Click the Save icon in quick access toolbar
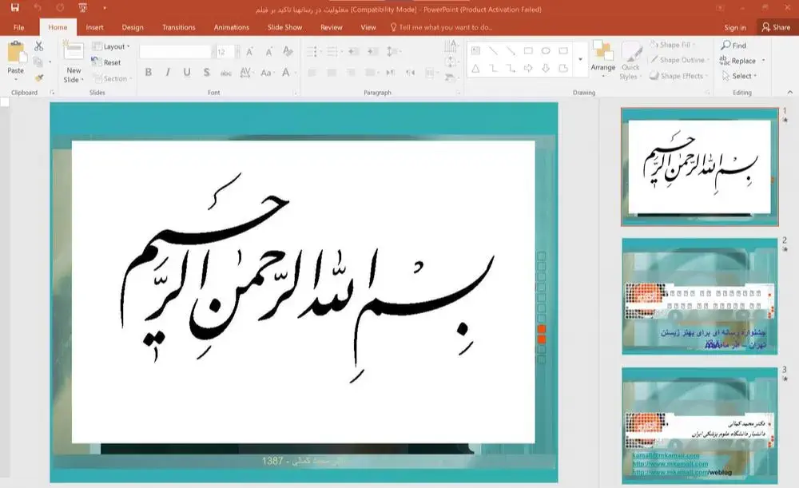 pyautogui.click(x=14, y=9)
